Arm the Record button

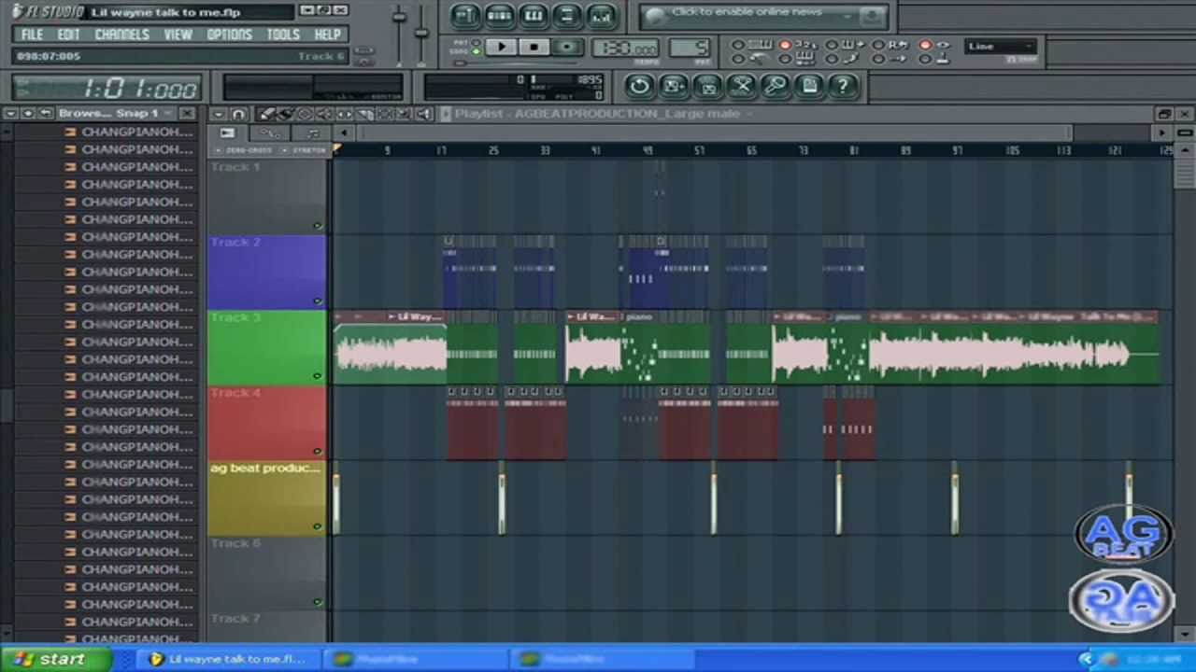(566, 47)
